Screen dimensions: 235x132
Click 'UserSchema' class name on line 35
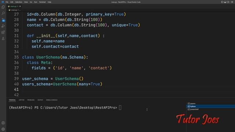pyautogui.click(x=48, y=57)
